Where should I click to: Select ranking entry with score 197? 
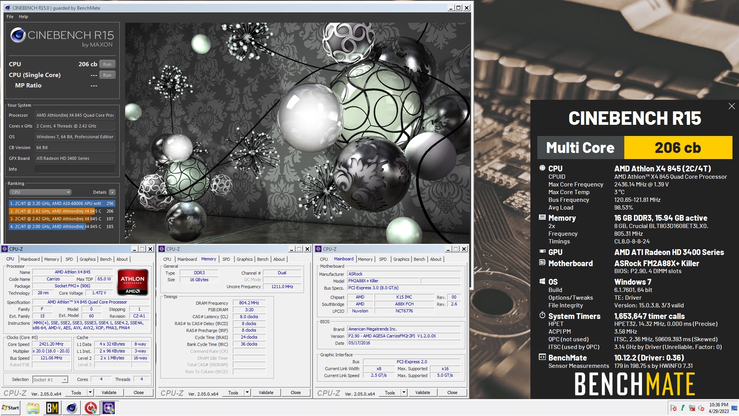tap(62, 219)
